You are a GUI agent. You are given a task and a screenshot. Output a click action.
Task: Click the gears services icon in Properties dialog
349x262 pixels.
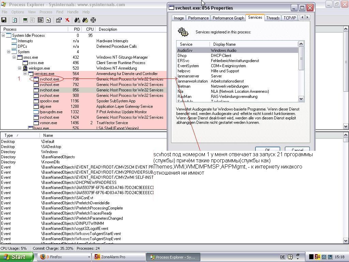tap(183, 32)
